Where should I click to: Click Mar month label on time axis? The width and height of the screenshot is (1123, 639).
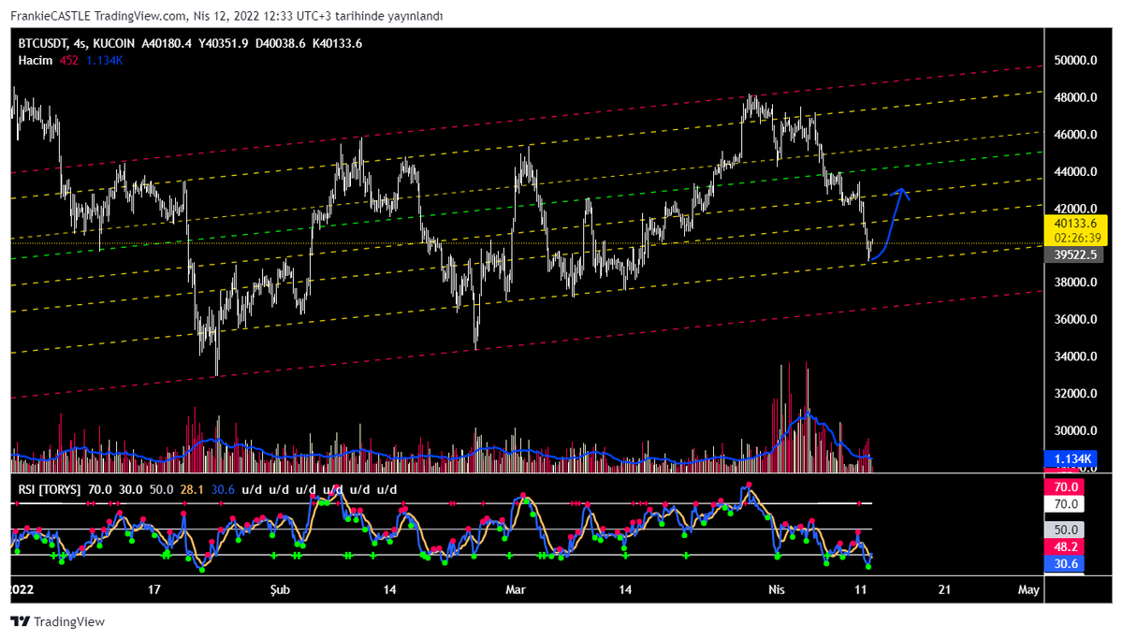pos(516,590)
